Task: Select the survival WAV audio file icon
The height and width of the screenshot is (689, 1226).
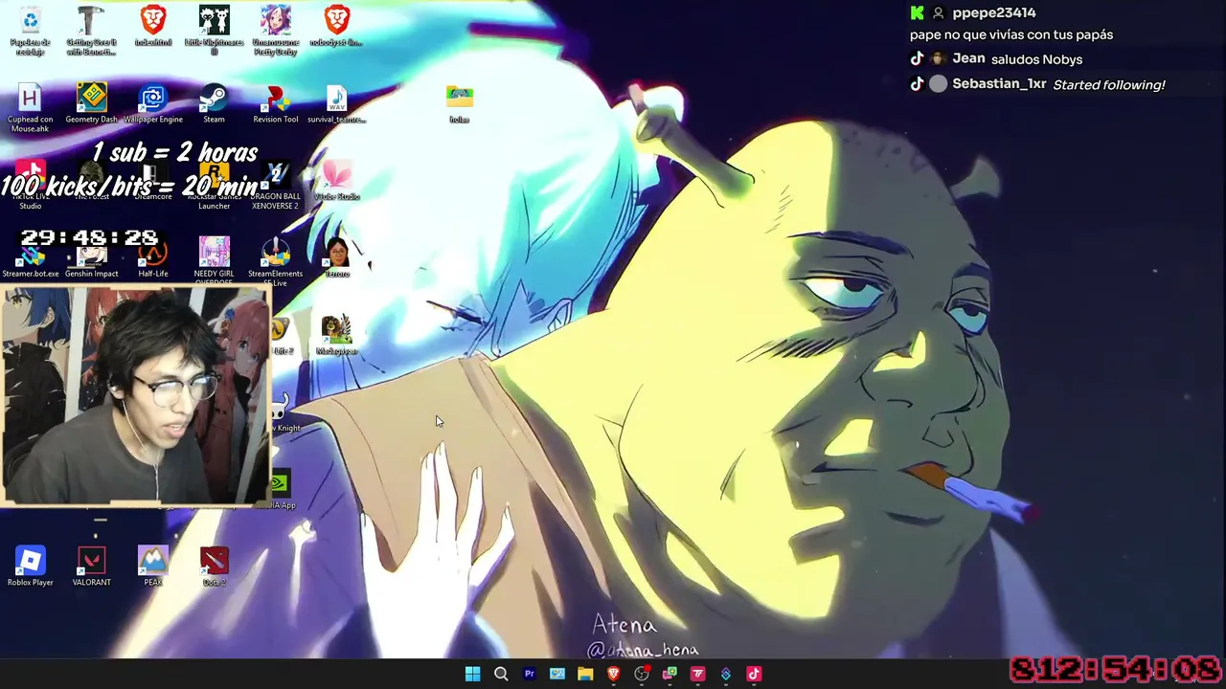Action: point(337,103)
